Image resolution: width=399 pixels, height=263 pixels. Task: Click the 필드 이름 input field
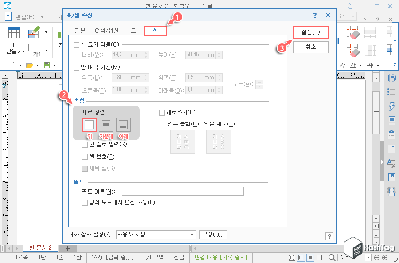[184, 191]
